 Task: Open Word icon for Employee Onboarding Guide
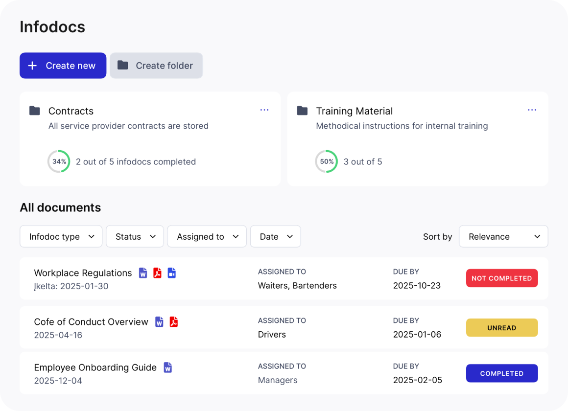[x=168, y=367]
